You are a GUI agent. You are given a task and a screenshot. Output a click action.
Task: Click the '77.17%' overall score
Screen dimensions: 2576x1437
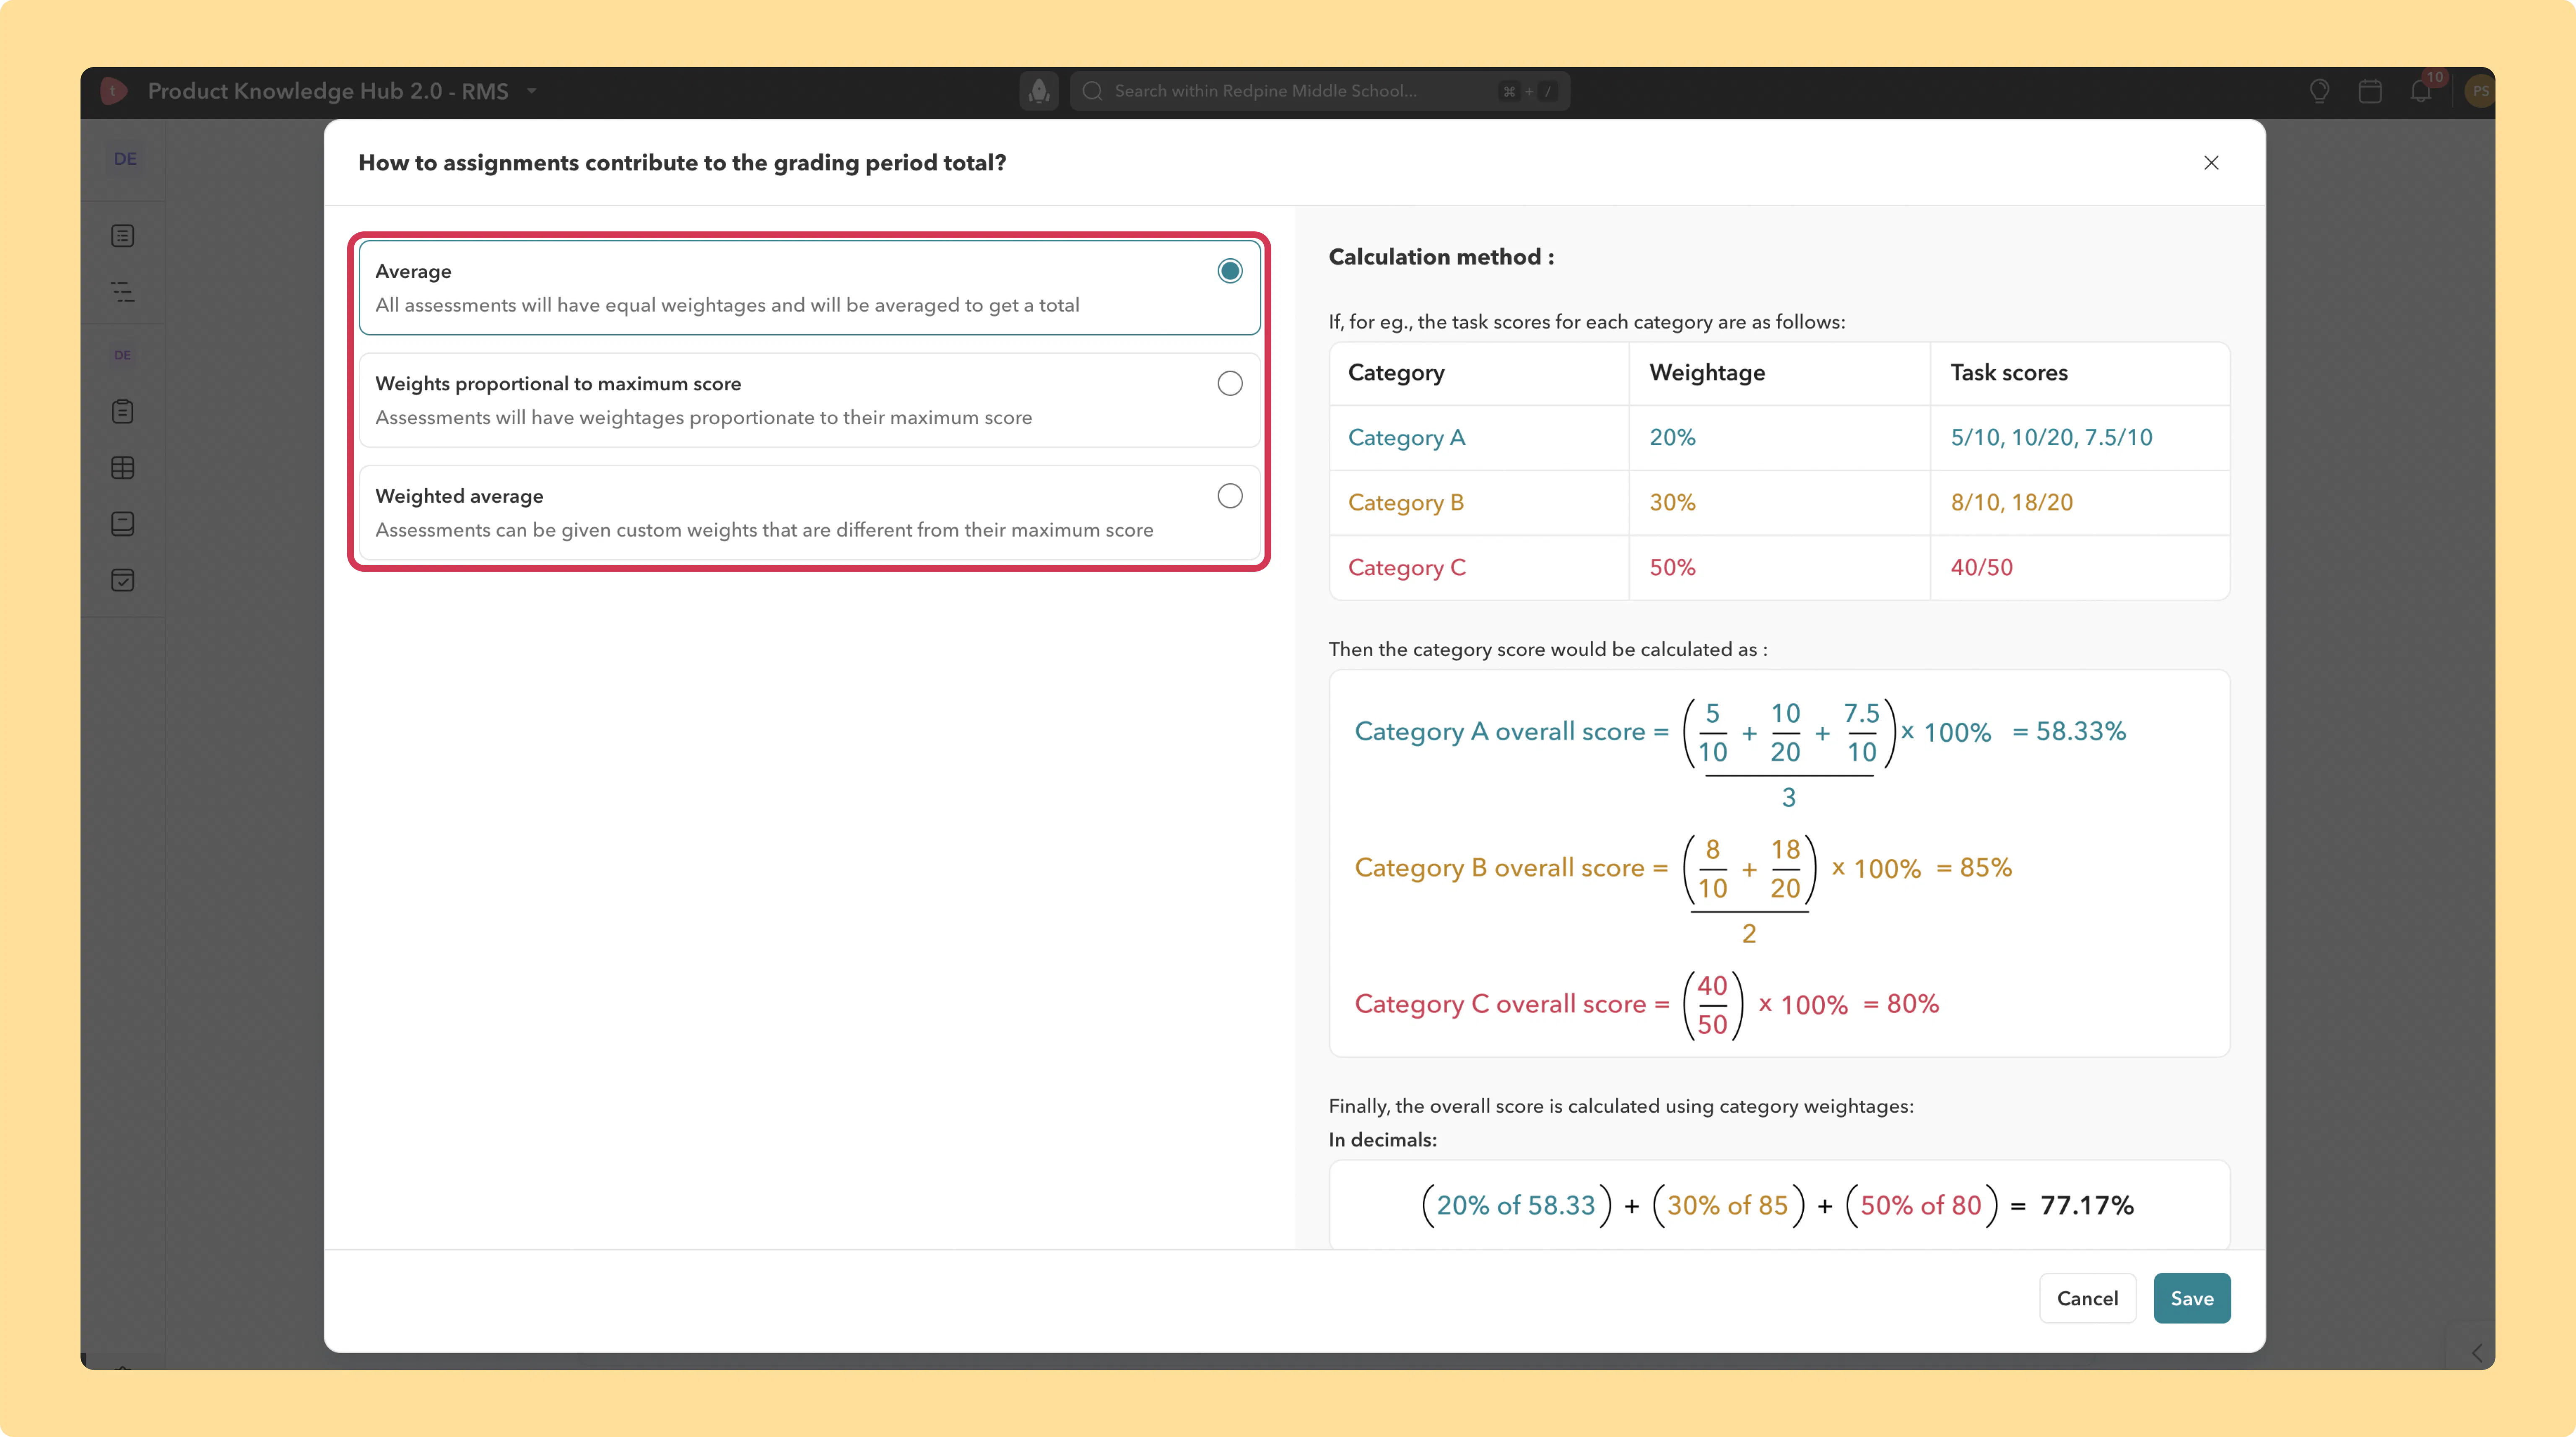pyautogui.click(x=2087, y=1205)
